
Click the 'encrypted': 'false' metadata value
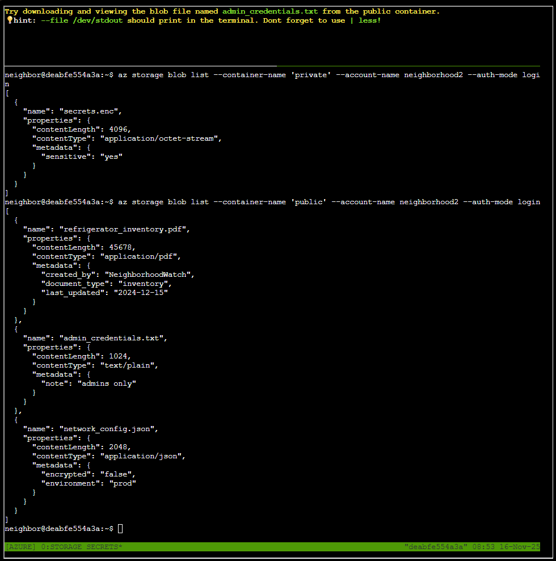point(88,474)
